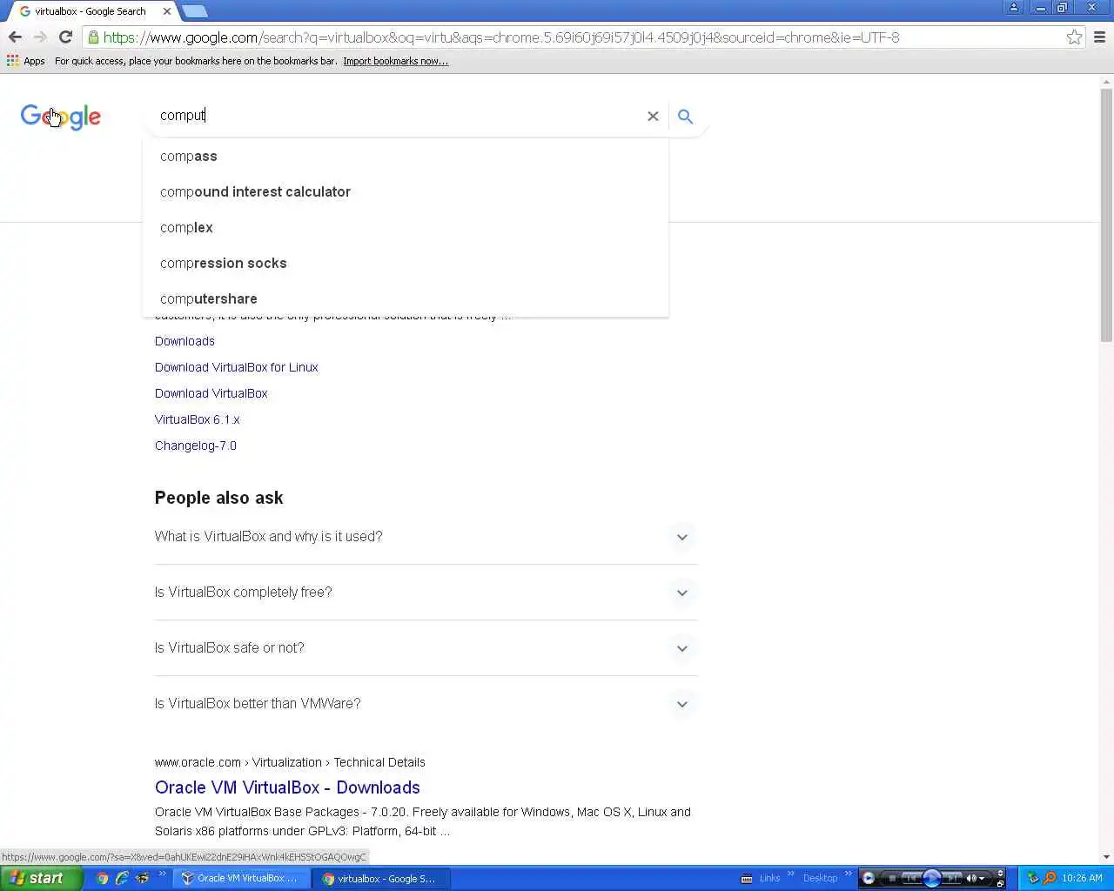Skip to previous track in taskbar player
1114x891 pixels.
click(x=910, y=878)
